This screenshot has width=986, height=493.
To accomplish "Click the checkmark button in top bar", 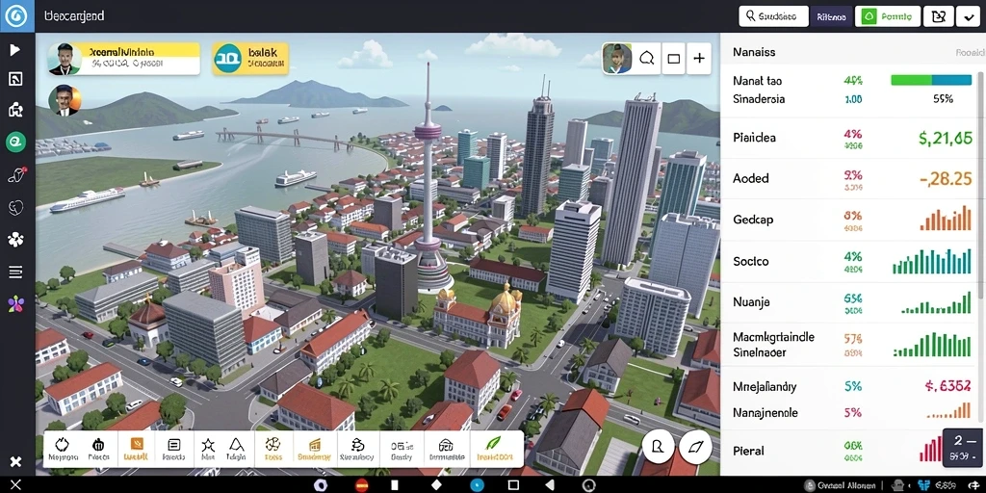I will [x=967, y=16].
